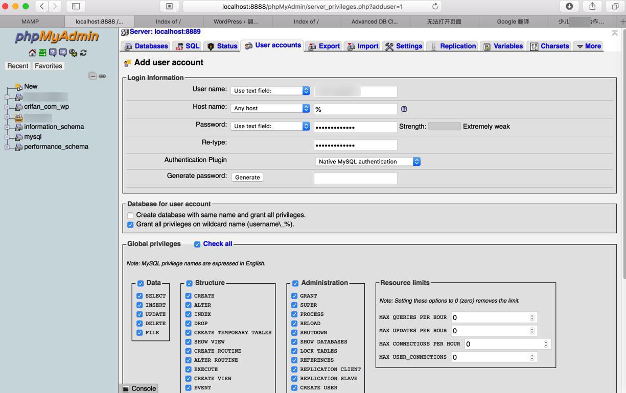Uncheck the SELECT privilege

[x=140, y=296]
